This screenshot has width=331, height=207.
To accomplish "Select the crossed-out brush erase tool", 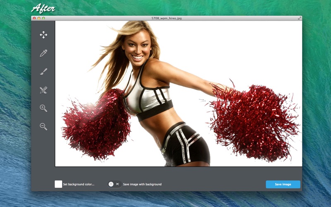I will click(x=43, y=90).
